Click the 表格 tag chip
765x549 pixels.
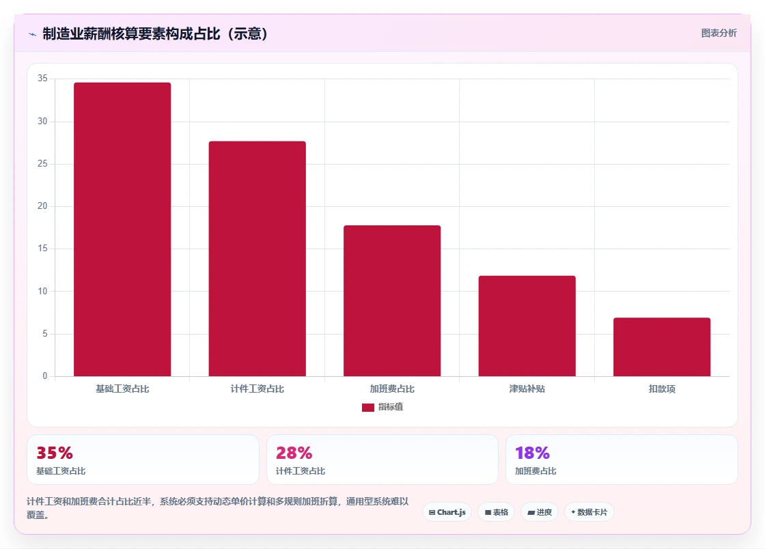coord(496,512)
